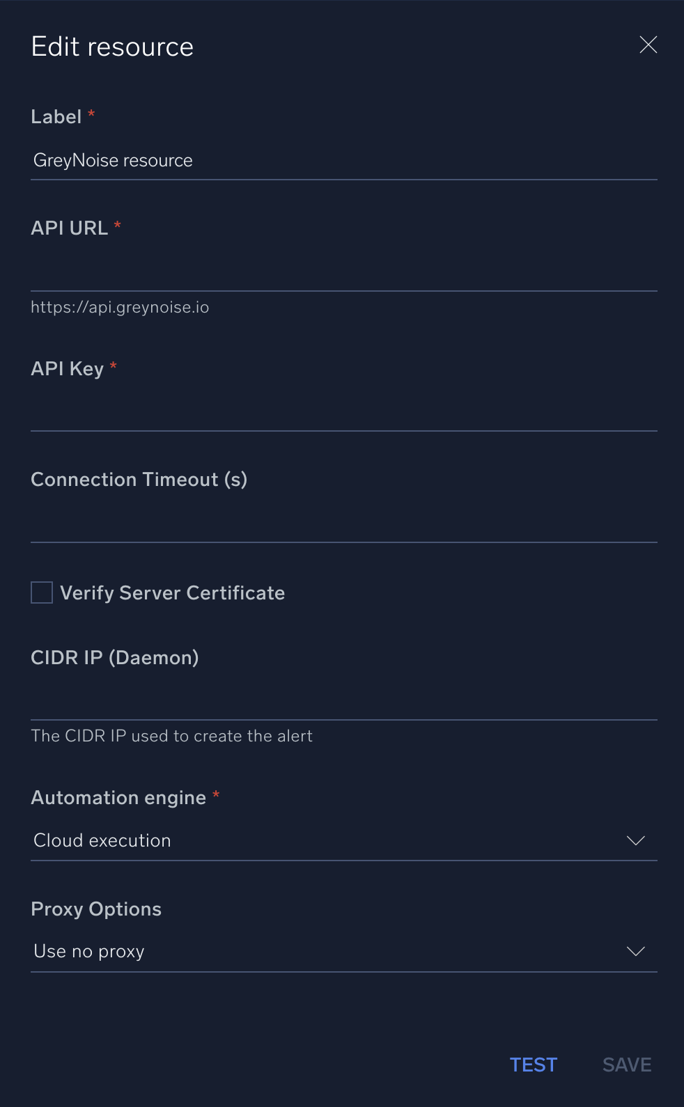Collapse the Use no proxy chevron
Screen dimensions: 684x1107
click(x=635, y=951)
